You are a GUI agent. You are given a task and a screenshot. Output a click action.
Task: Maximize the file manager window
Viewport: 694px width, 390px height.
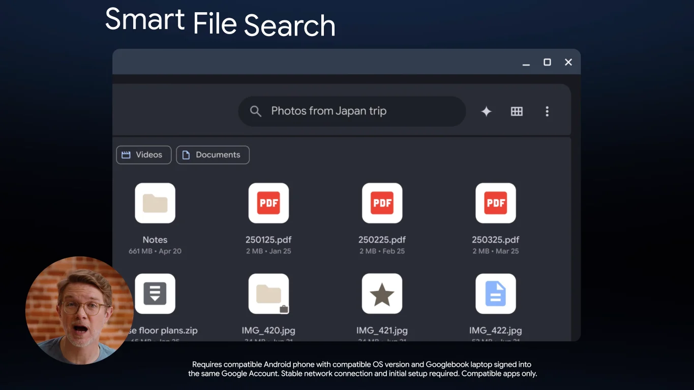tap(547, 62)
